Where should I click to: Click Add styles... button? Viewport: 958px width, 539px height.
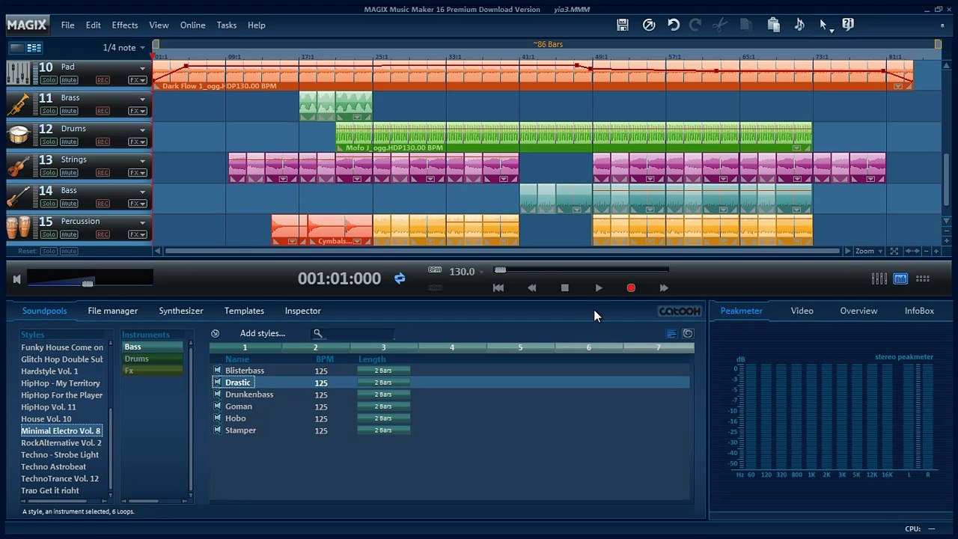click(263, 333)
